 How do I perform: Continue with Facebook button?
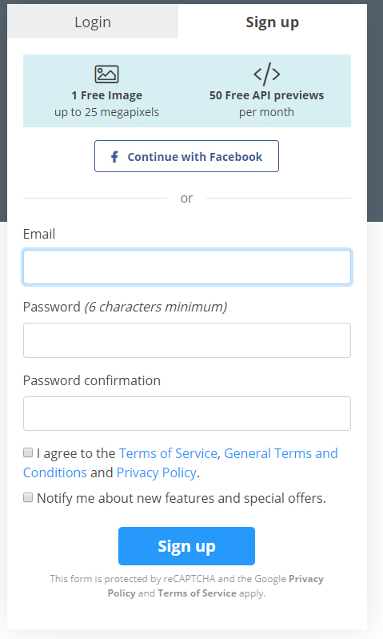click(x=186, y=156)
